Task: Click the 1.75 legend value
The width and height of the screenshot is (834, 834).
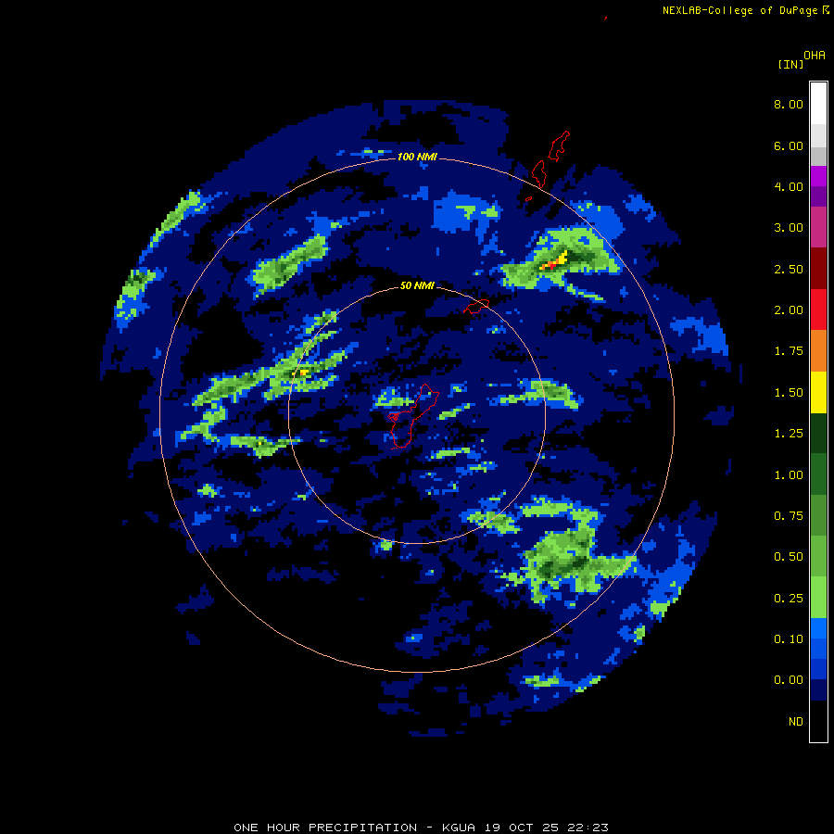Action: (x=789, y=351)
